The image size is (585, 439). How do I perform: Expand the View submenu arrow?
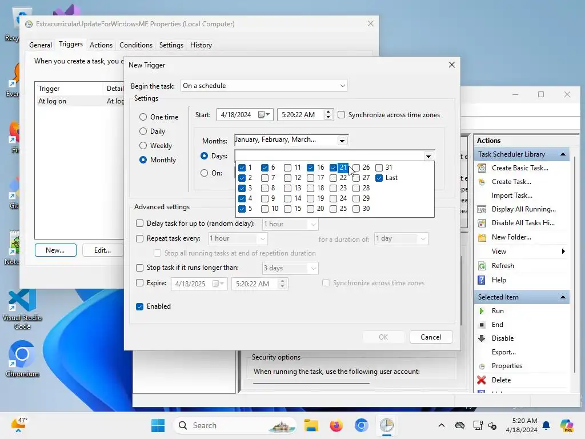(563, 252)
